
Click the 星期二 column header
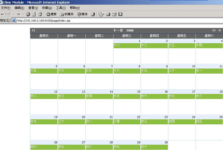(99, 36)
